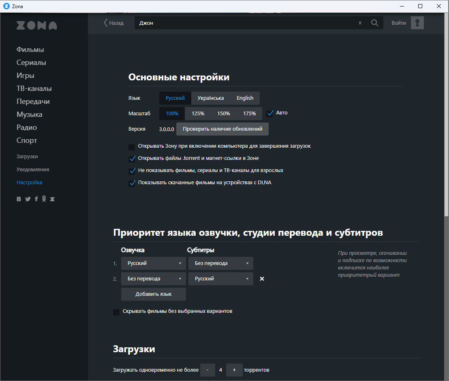Toggle hiding adult content checkbox
449x381 pixels.
point(132,171)
